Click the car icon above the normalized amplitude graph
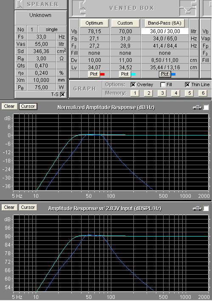Image resolution: width=212 pixels, height=301 pixels. coord(197,107)
